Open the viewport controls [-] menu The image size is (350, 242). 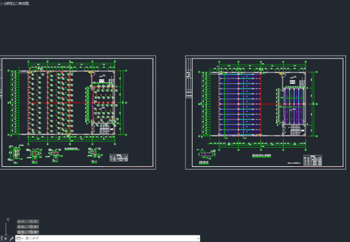(x=2, y=3)
